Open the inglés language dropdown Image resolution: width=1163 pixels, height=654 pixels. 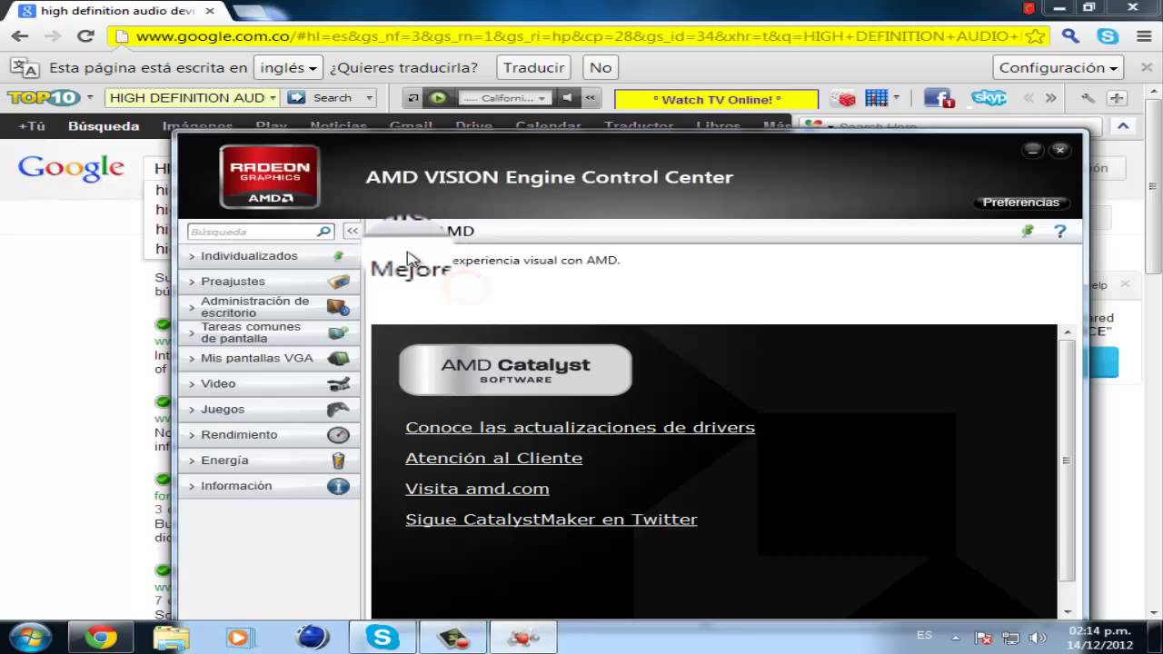(x=288, y=67)
